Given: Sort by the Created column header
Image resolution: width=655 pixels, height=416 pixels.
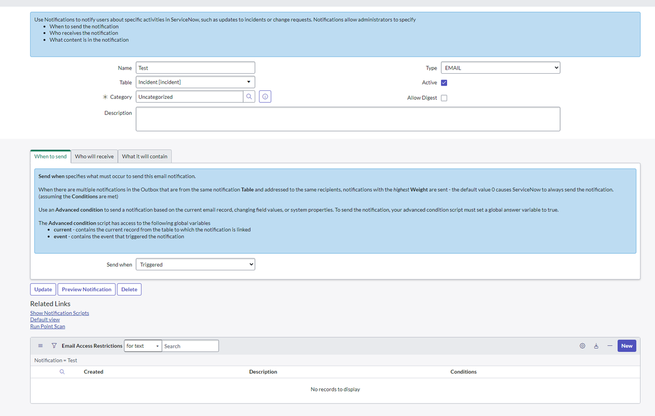Looking at the screenshot, I should [93, 372].
